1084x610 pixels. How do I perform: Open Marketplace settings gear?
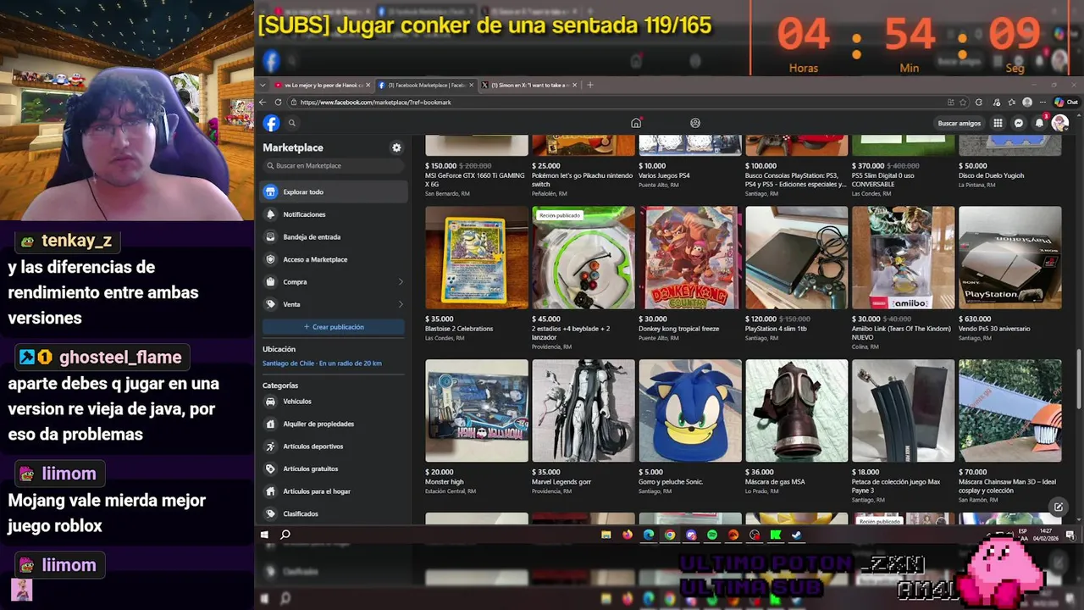point(395,147)
